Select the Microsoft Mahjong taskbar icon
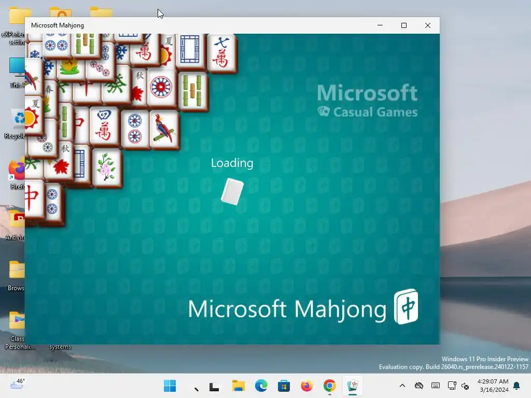The width and height of the screenshot is (531, 398). click(353, 386)
